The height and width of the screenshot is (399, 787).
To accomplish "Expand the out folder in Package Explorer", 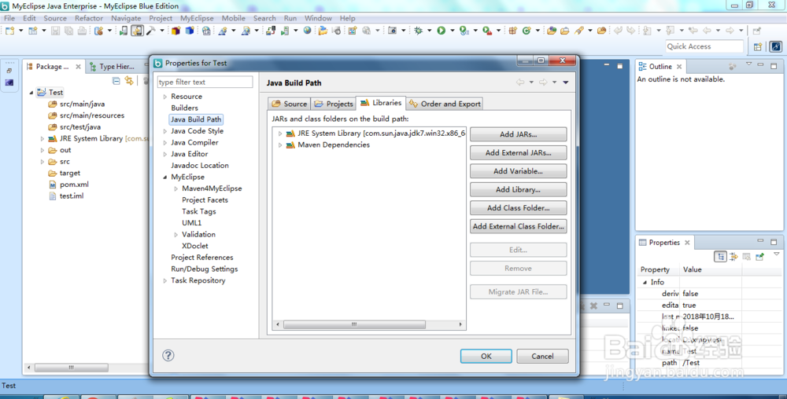I will 42,150.
